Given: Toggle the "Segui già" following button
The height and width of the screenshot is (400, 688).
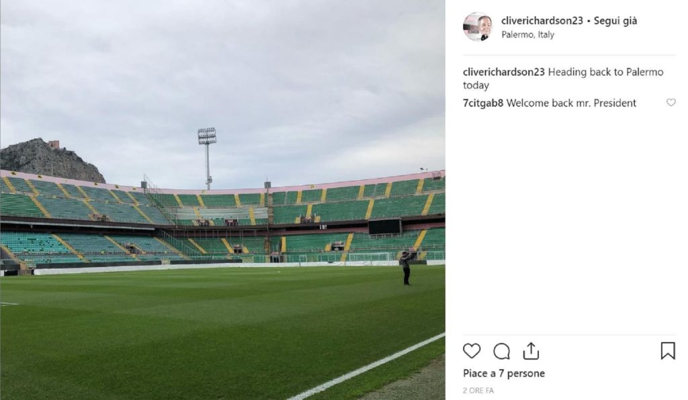Looking at the screenshot, I should pyautogui.click(x=615, y=21).
